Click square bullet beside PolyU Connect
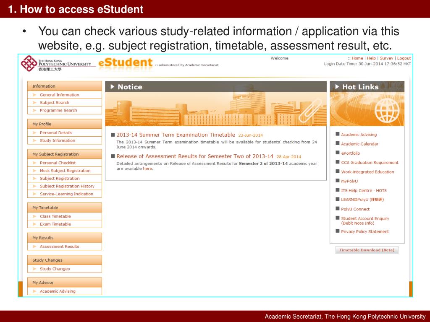 [x=338, y=209]
